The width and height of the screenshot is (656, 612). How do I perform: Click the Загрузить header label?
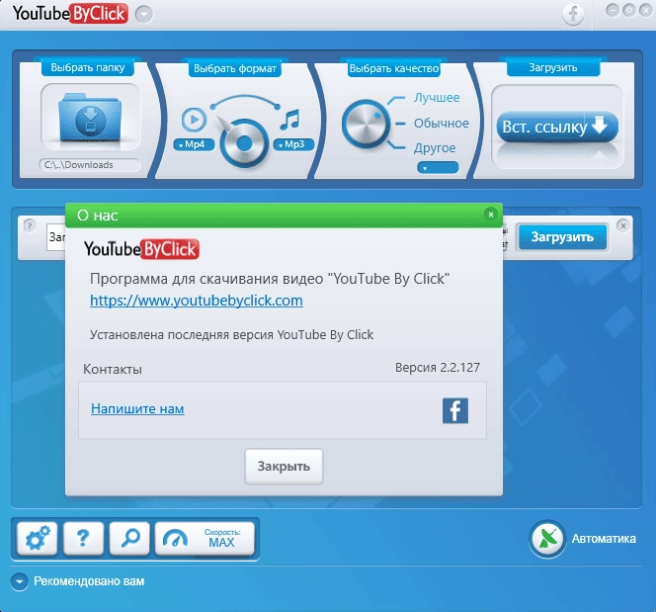553,67
